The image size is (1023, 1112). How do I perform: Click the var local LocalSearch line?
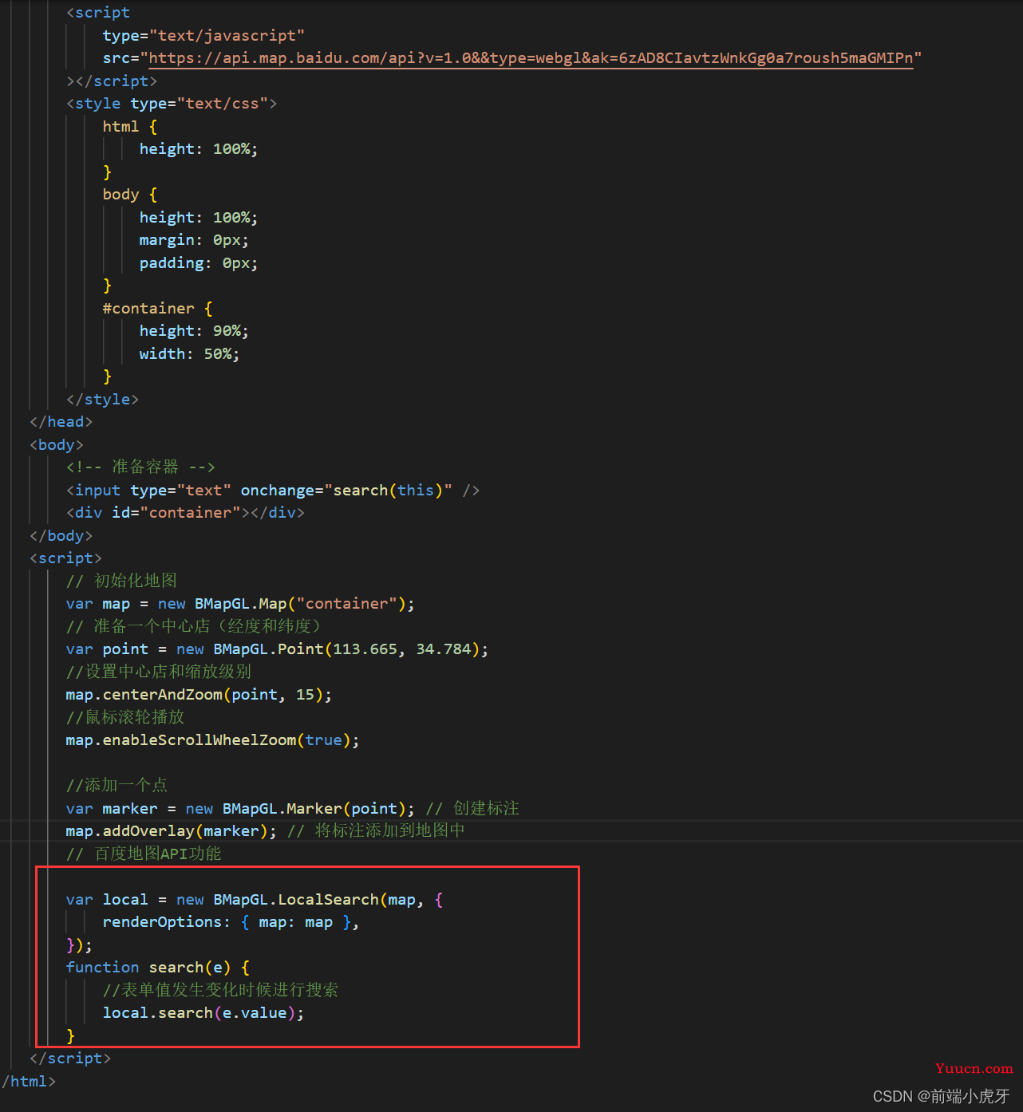(x=255, y=900)
